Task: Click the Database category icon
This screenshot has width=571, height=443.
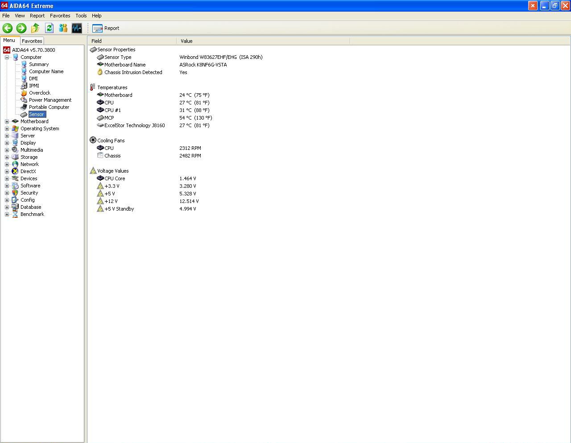Action: coord(15,207)
